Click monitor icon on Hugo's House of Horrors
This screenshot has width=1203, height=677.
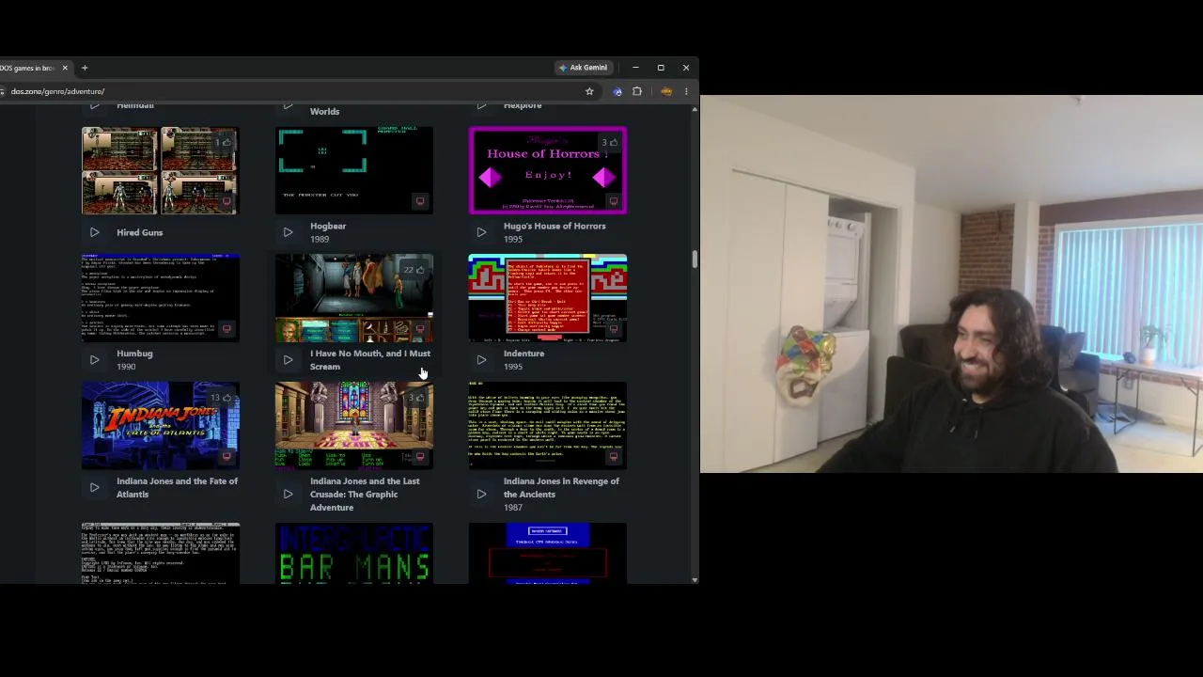click(x=614, y=201)
